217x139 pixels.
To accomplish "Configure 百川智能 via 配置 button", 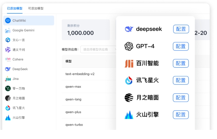I will pyautogui.click(x=181, y=63).
